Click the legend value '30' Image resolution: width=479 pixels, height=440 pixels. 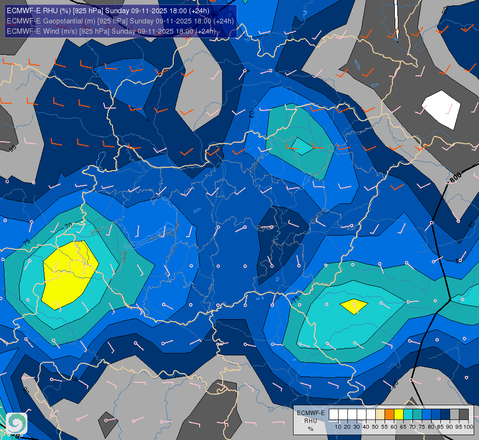[357, 427]
